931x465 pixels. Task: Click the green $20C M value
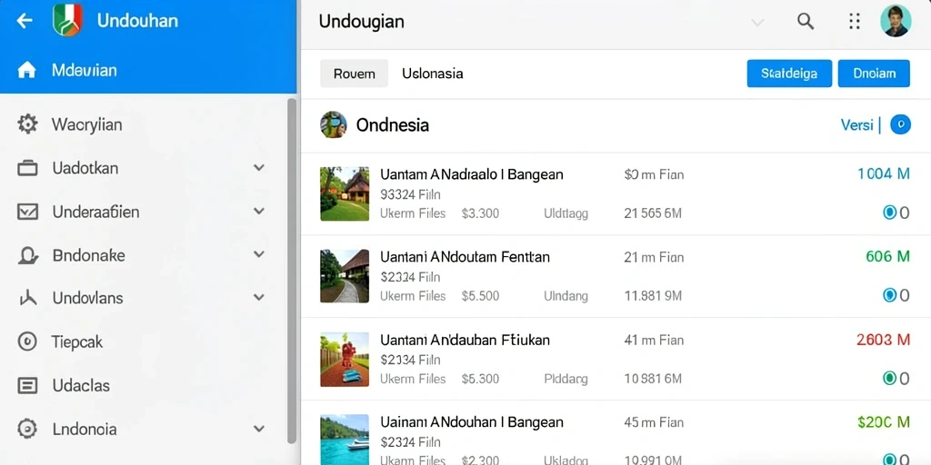[x=884, y=421]
